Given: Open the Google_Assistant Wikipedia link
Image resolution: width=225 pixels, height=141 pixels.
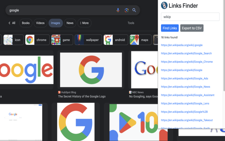Looking at the screenshot, I should click(187, 95).
